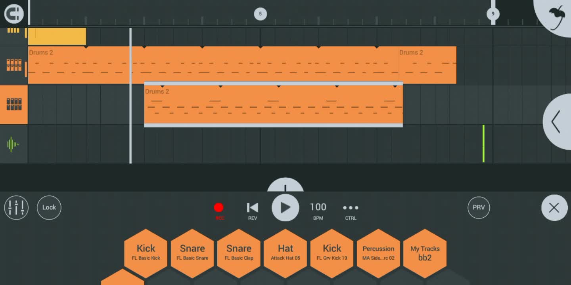Close the drum pad panel
Screen dimensions: 571x285
(554, 207)
